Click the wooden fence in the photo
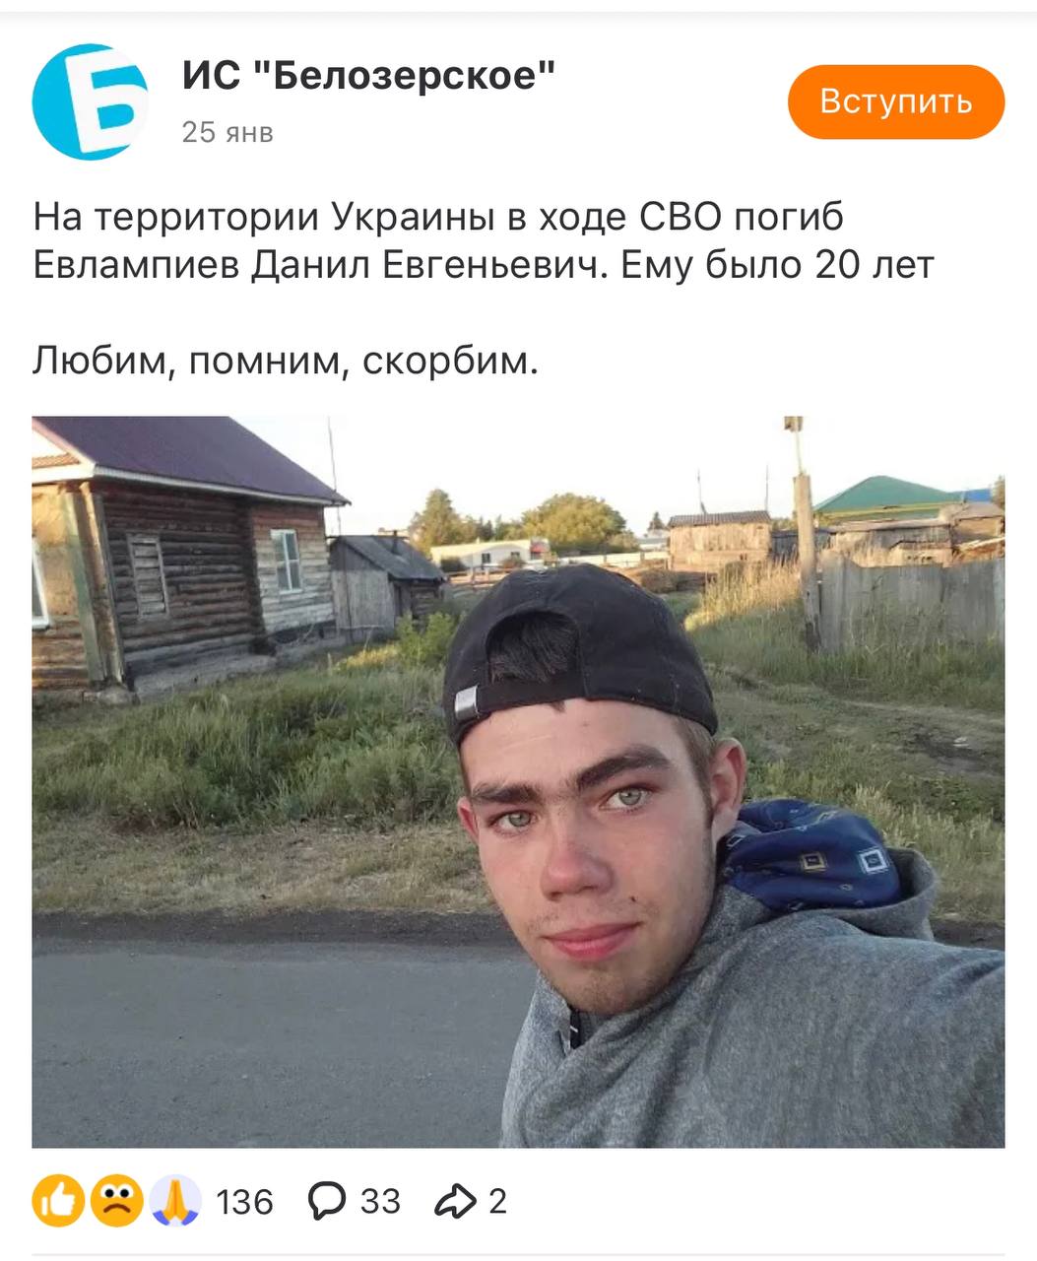 [911, 601]
